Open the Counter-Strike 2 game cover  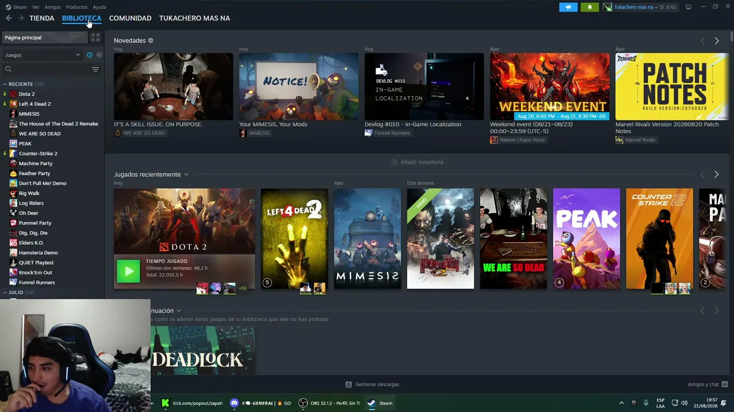(x=659, y=239)
